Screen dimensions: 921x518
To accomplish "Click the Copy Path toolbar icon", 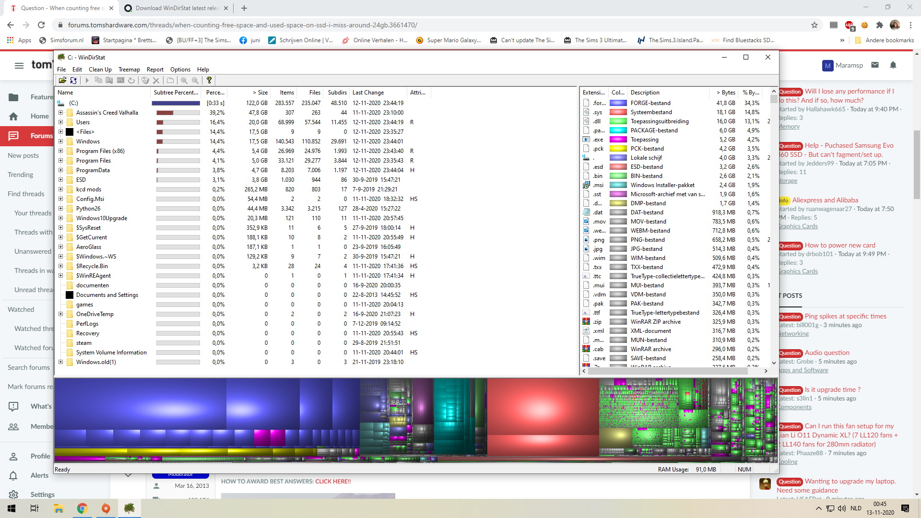I will [x=98, y=81].
